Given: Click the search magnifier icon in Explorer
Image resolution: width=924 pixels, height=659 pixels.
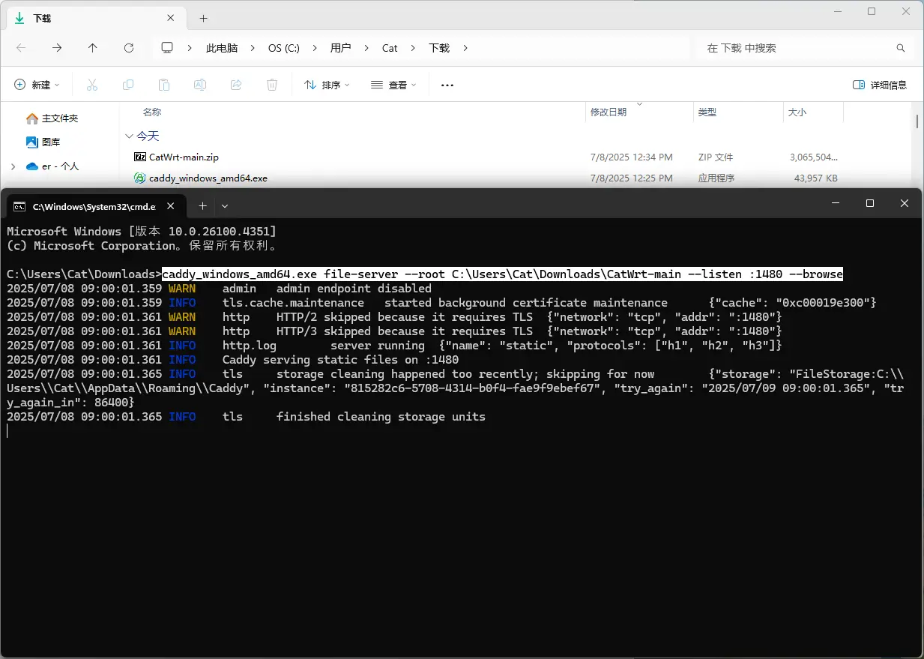Looking at the screenshot, I should 901,48.
